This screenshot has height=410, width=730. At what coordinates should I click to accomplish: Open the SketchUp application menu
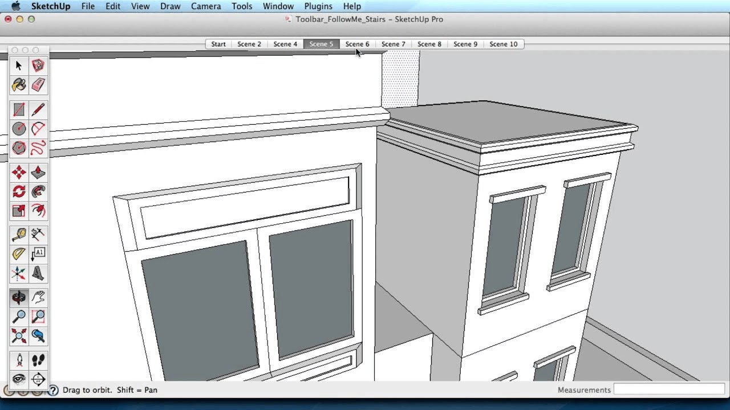point(51,6)
